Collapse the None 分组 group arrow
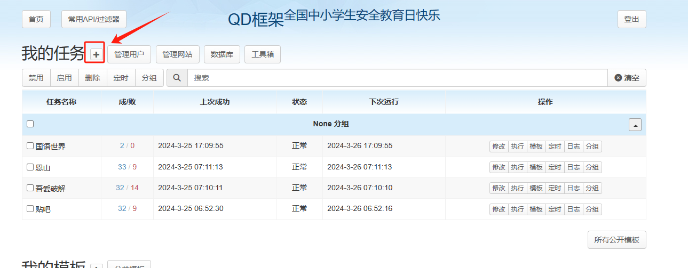This screenshot has height=268, width=688. click(635, 125)
